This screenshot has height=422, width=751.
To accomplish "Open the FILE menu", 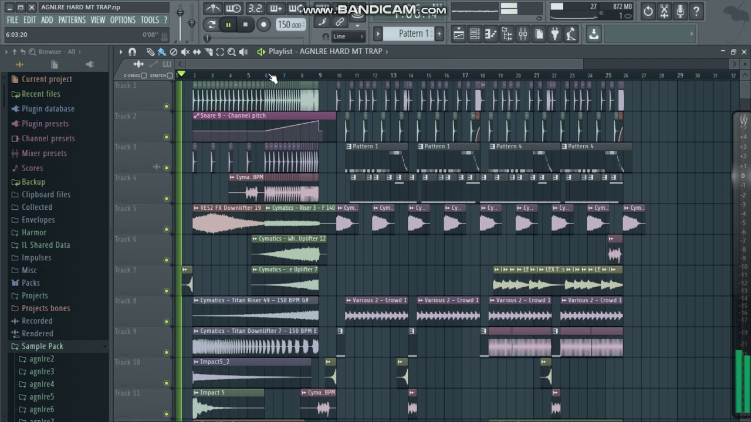I will pyautogui.click(x=12, y=20).
